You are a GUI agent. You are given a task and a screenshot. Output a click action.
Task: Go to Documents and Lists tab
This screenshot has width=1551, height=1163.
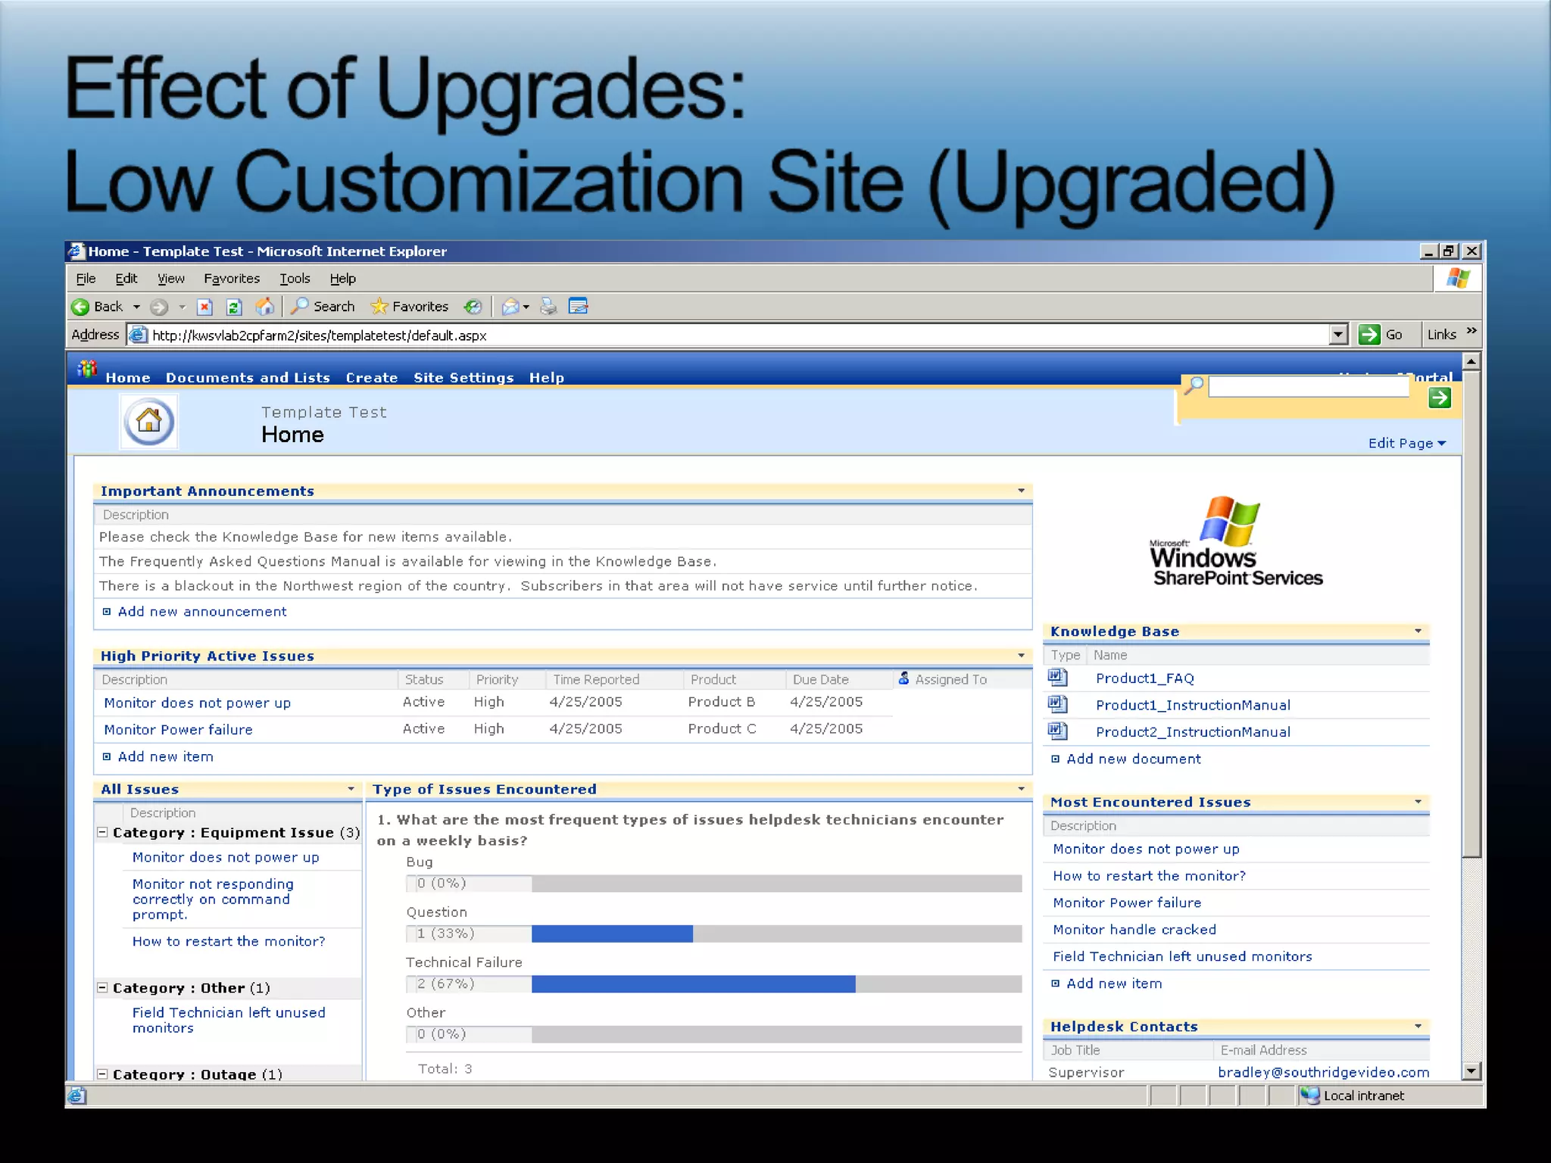pyautogui.click(x=248, y=378)
